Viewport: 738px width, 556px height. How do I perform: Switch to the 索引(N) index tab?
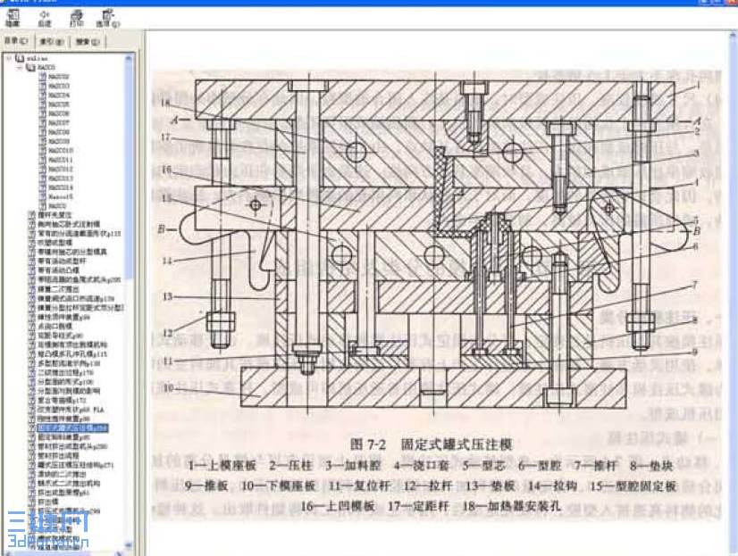pos(51,41)
